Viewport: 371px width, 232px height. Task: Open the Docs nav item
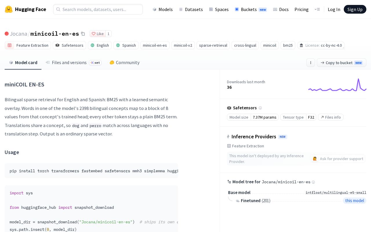(281, 9)
